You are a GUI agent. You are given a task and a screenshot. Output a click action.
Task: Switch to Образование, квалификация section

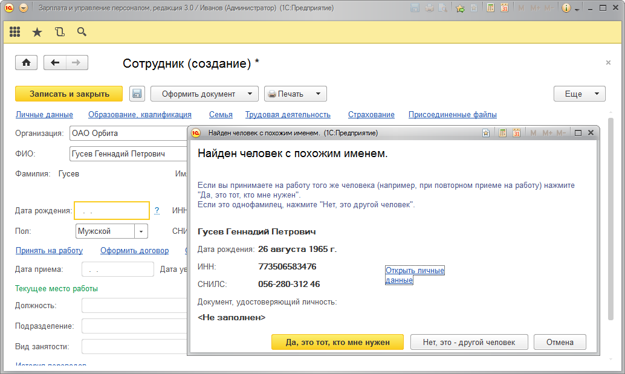(x=140, y=115)
